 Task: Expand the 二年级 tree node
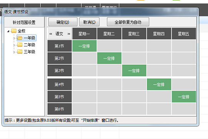point(14,45)
